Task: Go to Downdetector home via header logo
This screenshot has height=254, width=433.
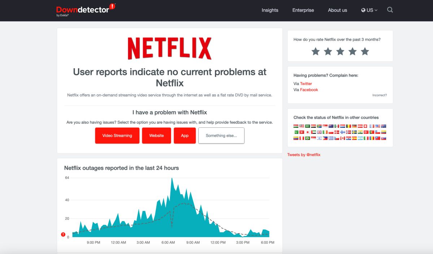Action: (x=86, y=10)
